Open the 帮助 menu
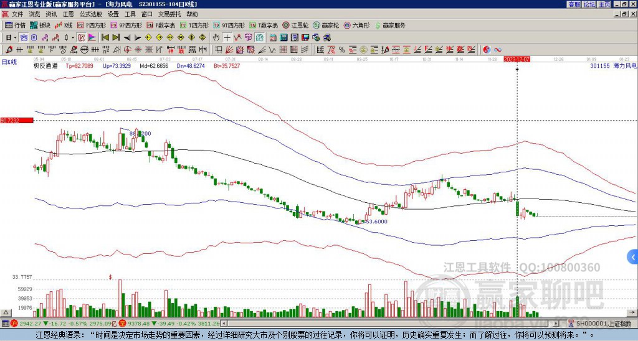 click(x=192, y=14)
